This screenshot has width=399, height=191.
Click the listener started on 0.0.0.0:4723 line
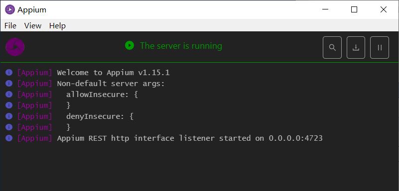coord(190,138)
